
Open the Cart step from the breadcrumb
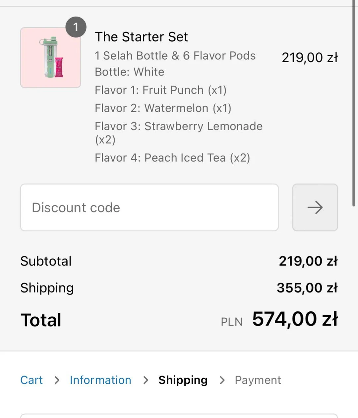tap(31, 380)
